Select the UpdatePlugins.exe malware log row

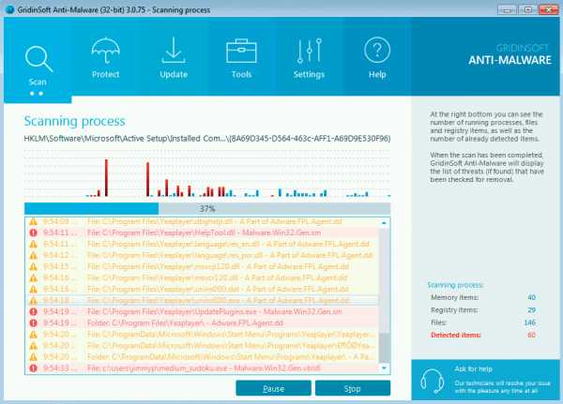202,312
